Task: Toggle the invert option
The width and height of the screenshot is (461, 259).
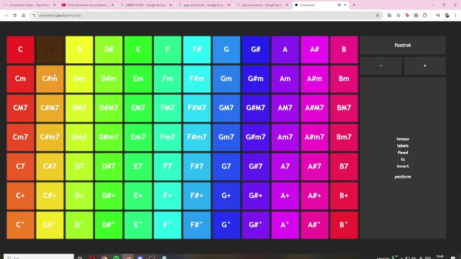Action: coord(403,166)
